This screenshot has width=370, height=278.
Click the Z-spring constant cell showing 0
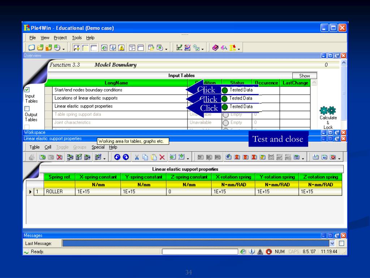(x=189, y=192)
